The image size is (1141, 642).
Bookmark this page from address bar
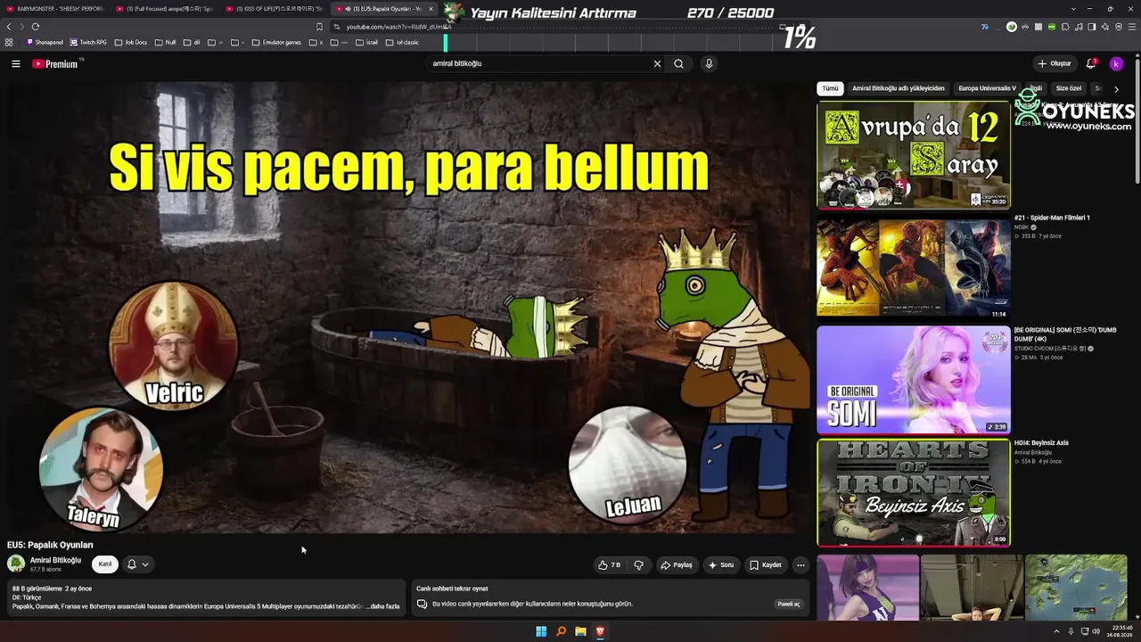[x=319, y=27]
